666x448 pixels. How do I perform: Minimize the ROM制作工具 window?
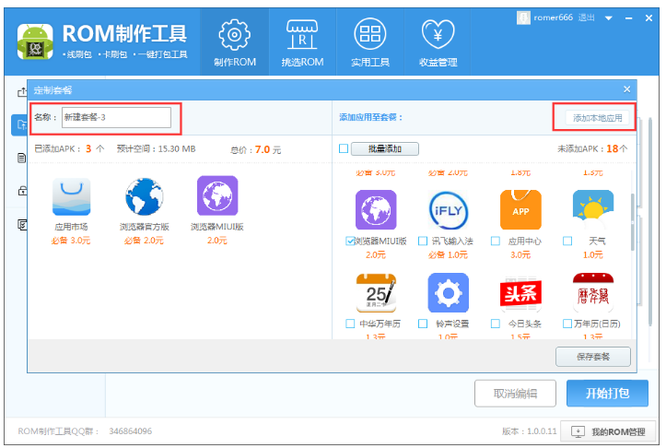click(628, 18)
